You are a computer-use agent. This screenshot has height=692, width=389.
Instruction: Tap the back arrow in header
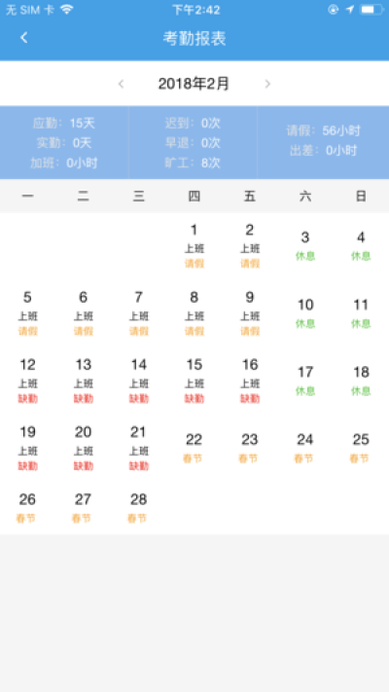pos(23,38)
